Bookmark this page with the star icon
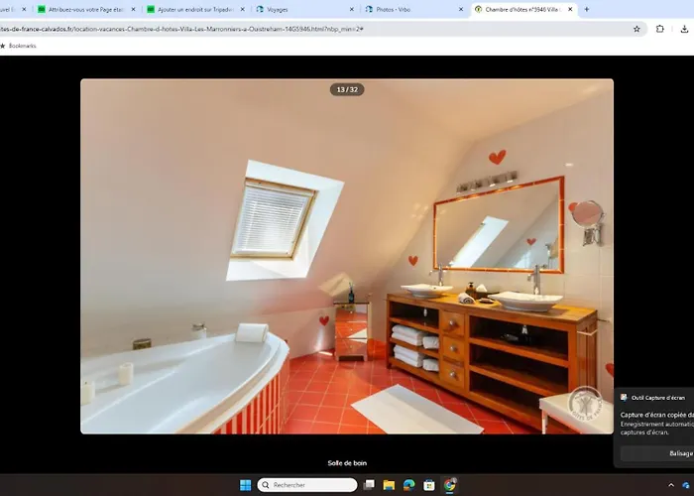The height and width of the screenshot is (496, 694). [636, 29]
